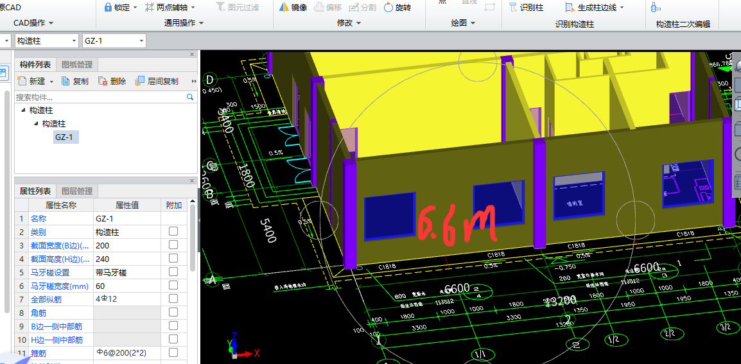Show more component toolbar items via chevron
Viewport: 741px width, 364px height.
point(193,82)
